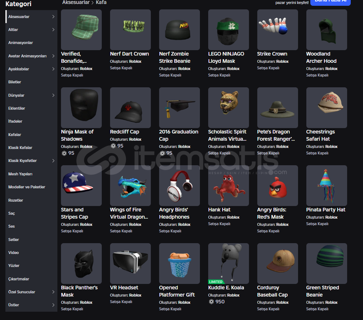Click the Robux icon under Ninja Mask of Shadows
363x320 pixels.
click(64, 153)
